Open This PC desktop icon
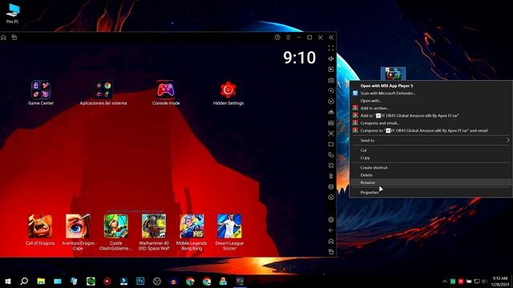Viewport: 513px width, 288px height. 13,13
